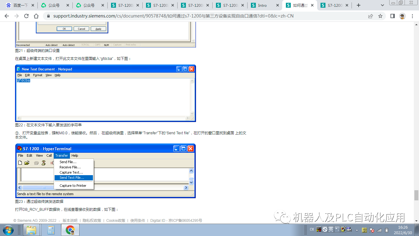Bookmark this page with the star icon
Image resolution: width=419 pixels, height=236 pixels.
380,16
